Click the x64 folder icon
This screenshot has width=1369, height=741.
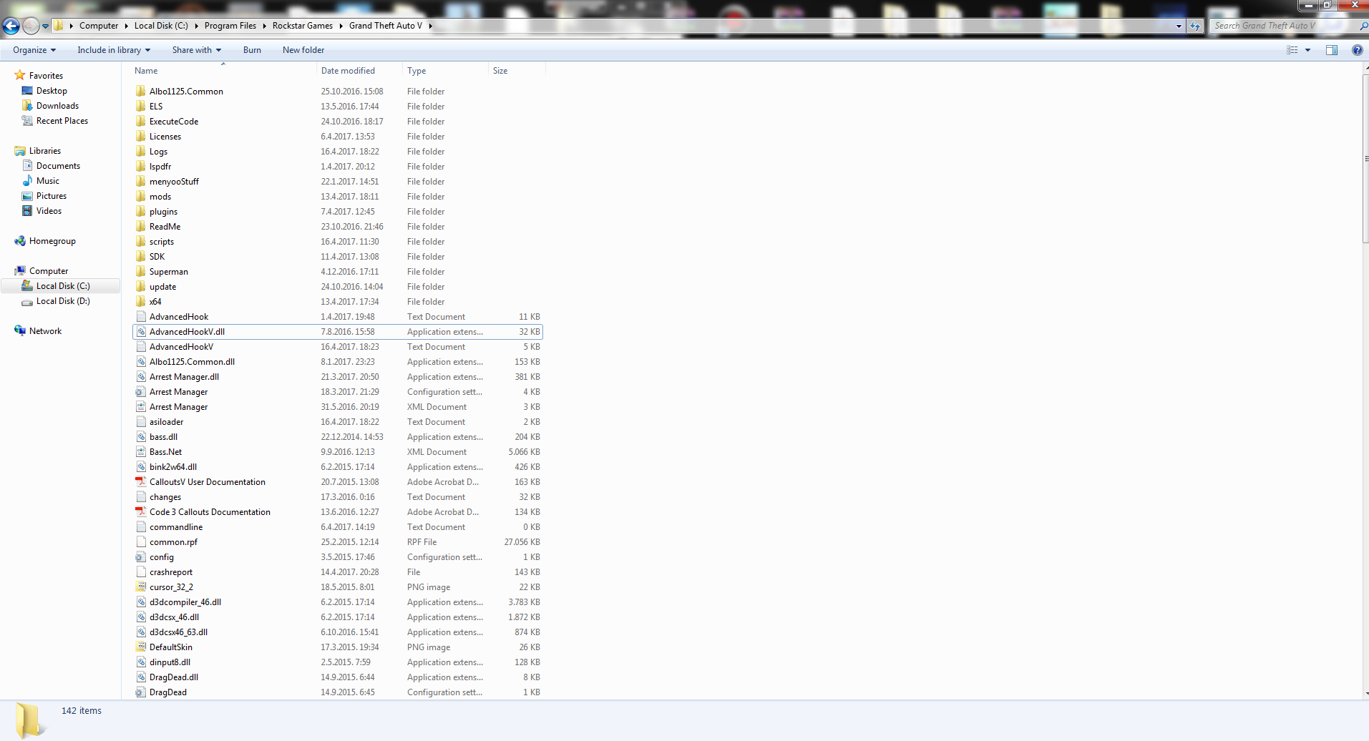point(141,301)
